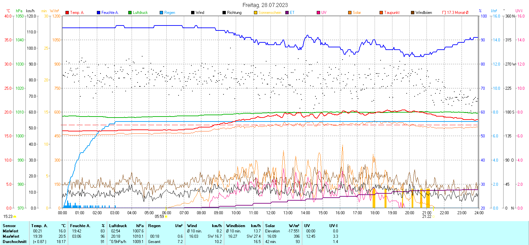
Task: Click the sun icon next to 15:23
Action: tap(15, 217)
